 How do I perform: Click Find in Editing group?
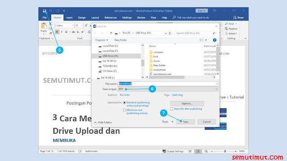pyautogui.click(x=231, y=24)
